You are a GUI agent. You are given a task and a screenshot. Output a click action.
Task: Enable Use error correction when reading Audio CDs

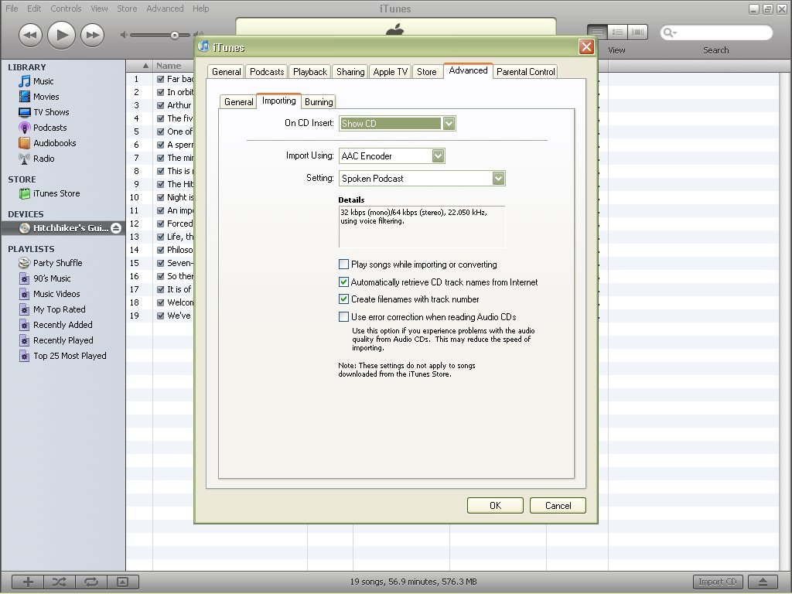(344, 316)
